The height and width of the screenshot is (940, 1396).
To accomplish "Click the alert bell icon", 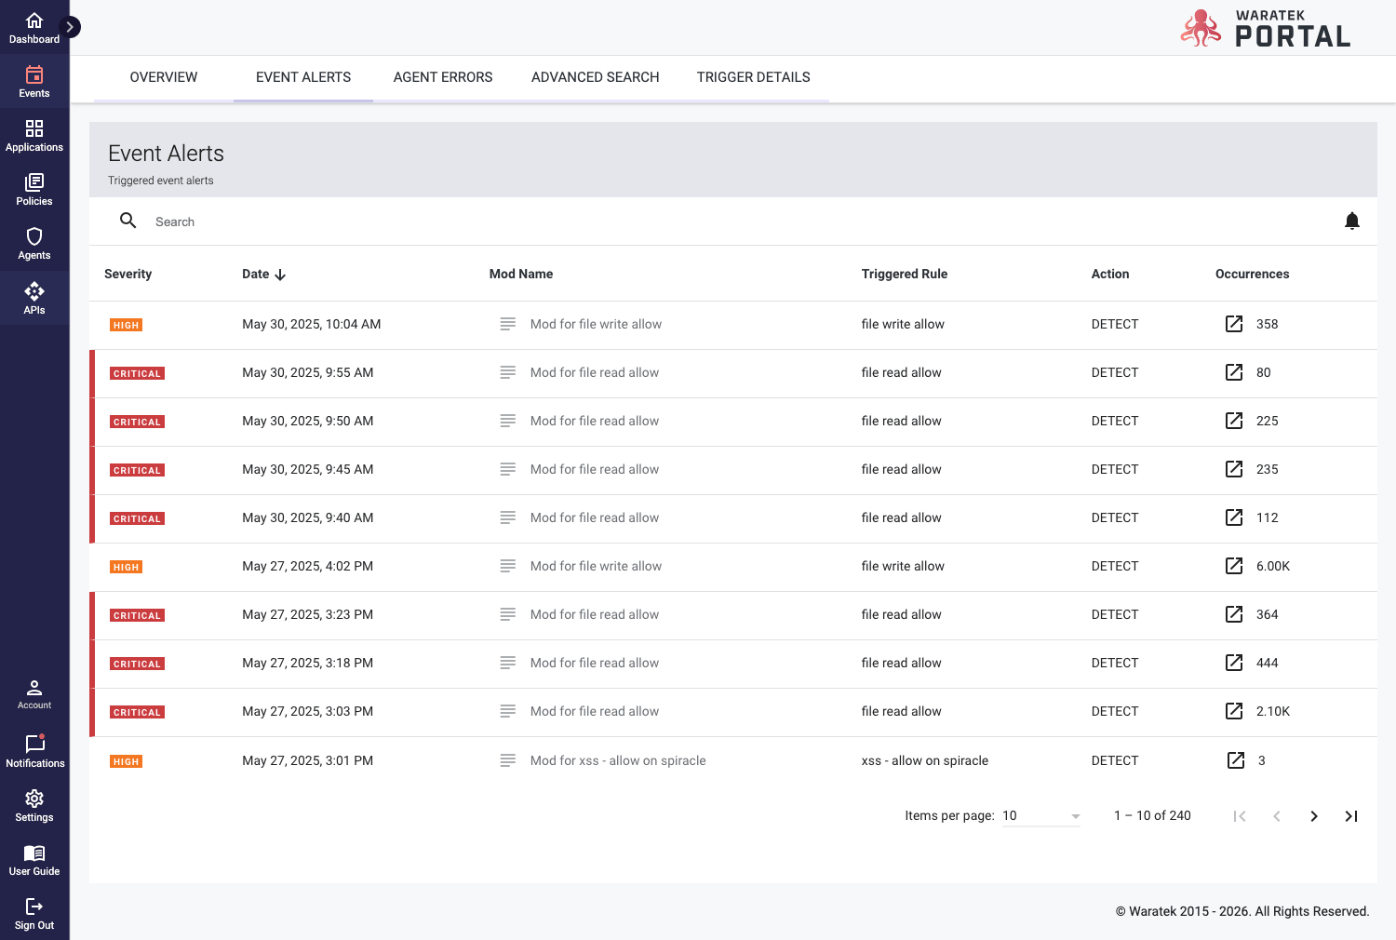I will click(1351, 221).
